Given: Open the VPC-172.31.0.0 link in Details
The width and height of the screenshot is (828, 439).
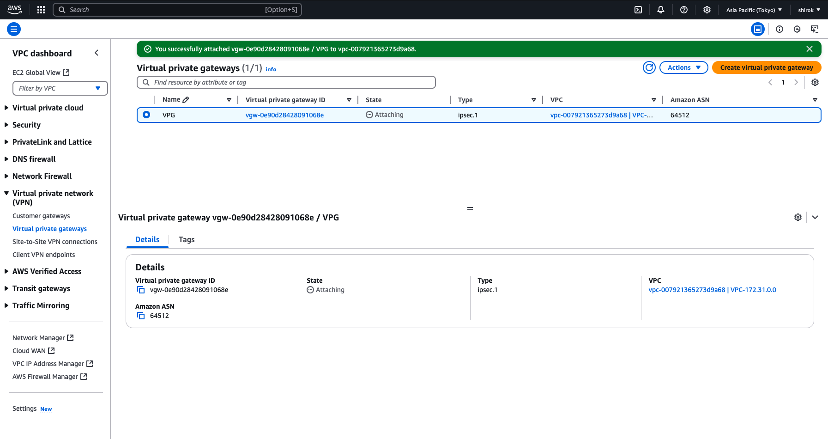Looking at the screenshot, I should (712, 290).
